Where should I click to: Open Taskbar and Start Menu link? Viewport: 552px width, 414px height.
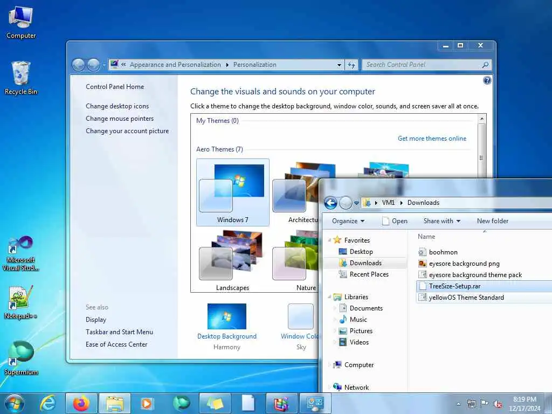coord(119,332)
